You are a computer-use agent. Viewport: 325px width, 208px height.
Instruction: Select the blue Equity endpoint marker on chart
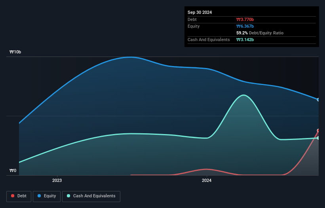pyautogui.click(x=318, y=100)
